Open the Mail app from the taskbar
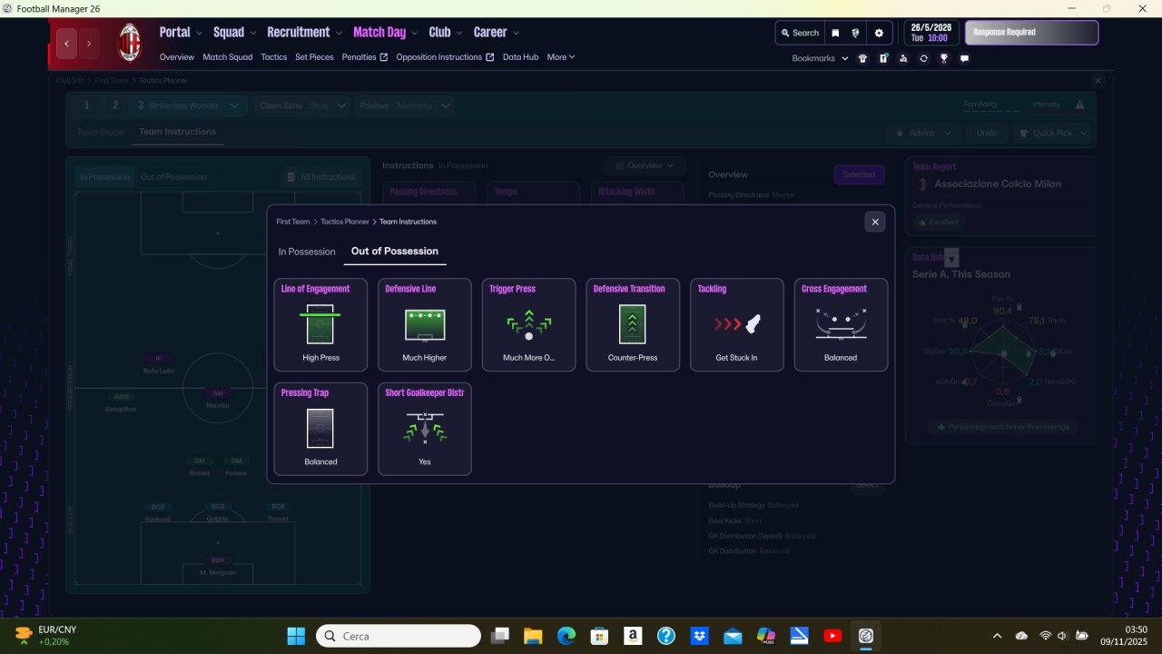The image size is (1162, 654). tap(733, 636)
